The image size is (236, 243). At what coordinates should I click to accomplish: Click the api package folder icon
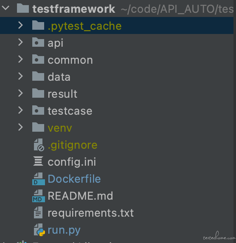pyautogui.click(x=38, y=42)
